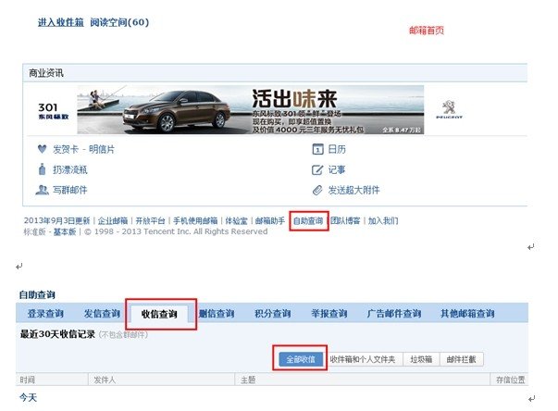The width and height of the screenshot is (558, 411).
Task: Click the bottle icon beside 扔漂流瓶
Action: (x=42, y=169)
